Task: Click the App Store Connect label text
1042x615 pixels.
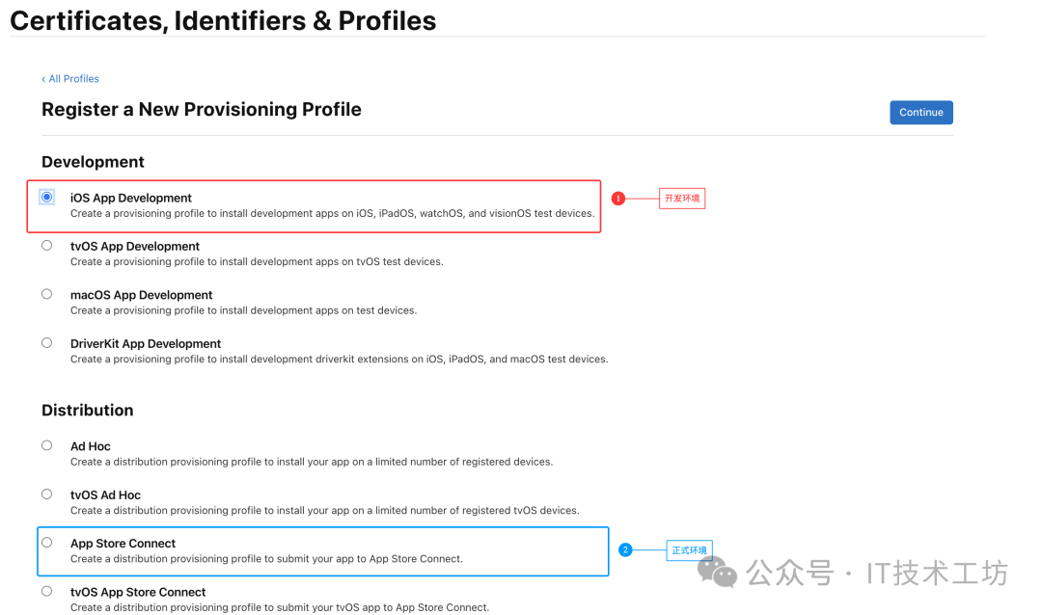Action: pos(123,544)
